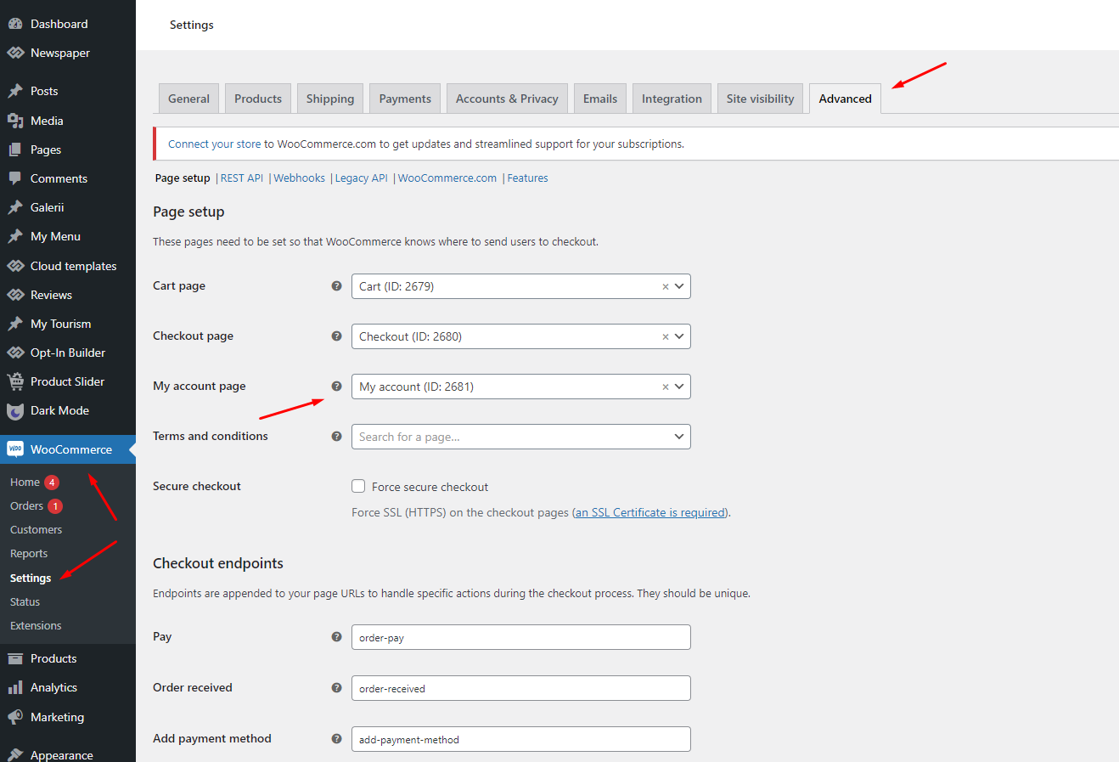Screen dimensions: 1119x762
Task: Click the order-pay endpoint field
Action: point(521,637)
